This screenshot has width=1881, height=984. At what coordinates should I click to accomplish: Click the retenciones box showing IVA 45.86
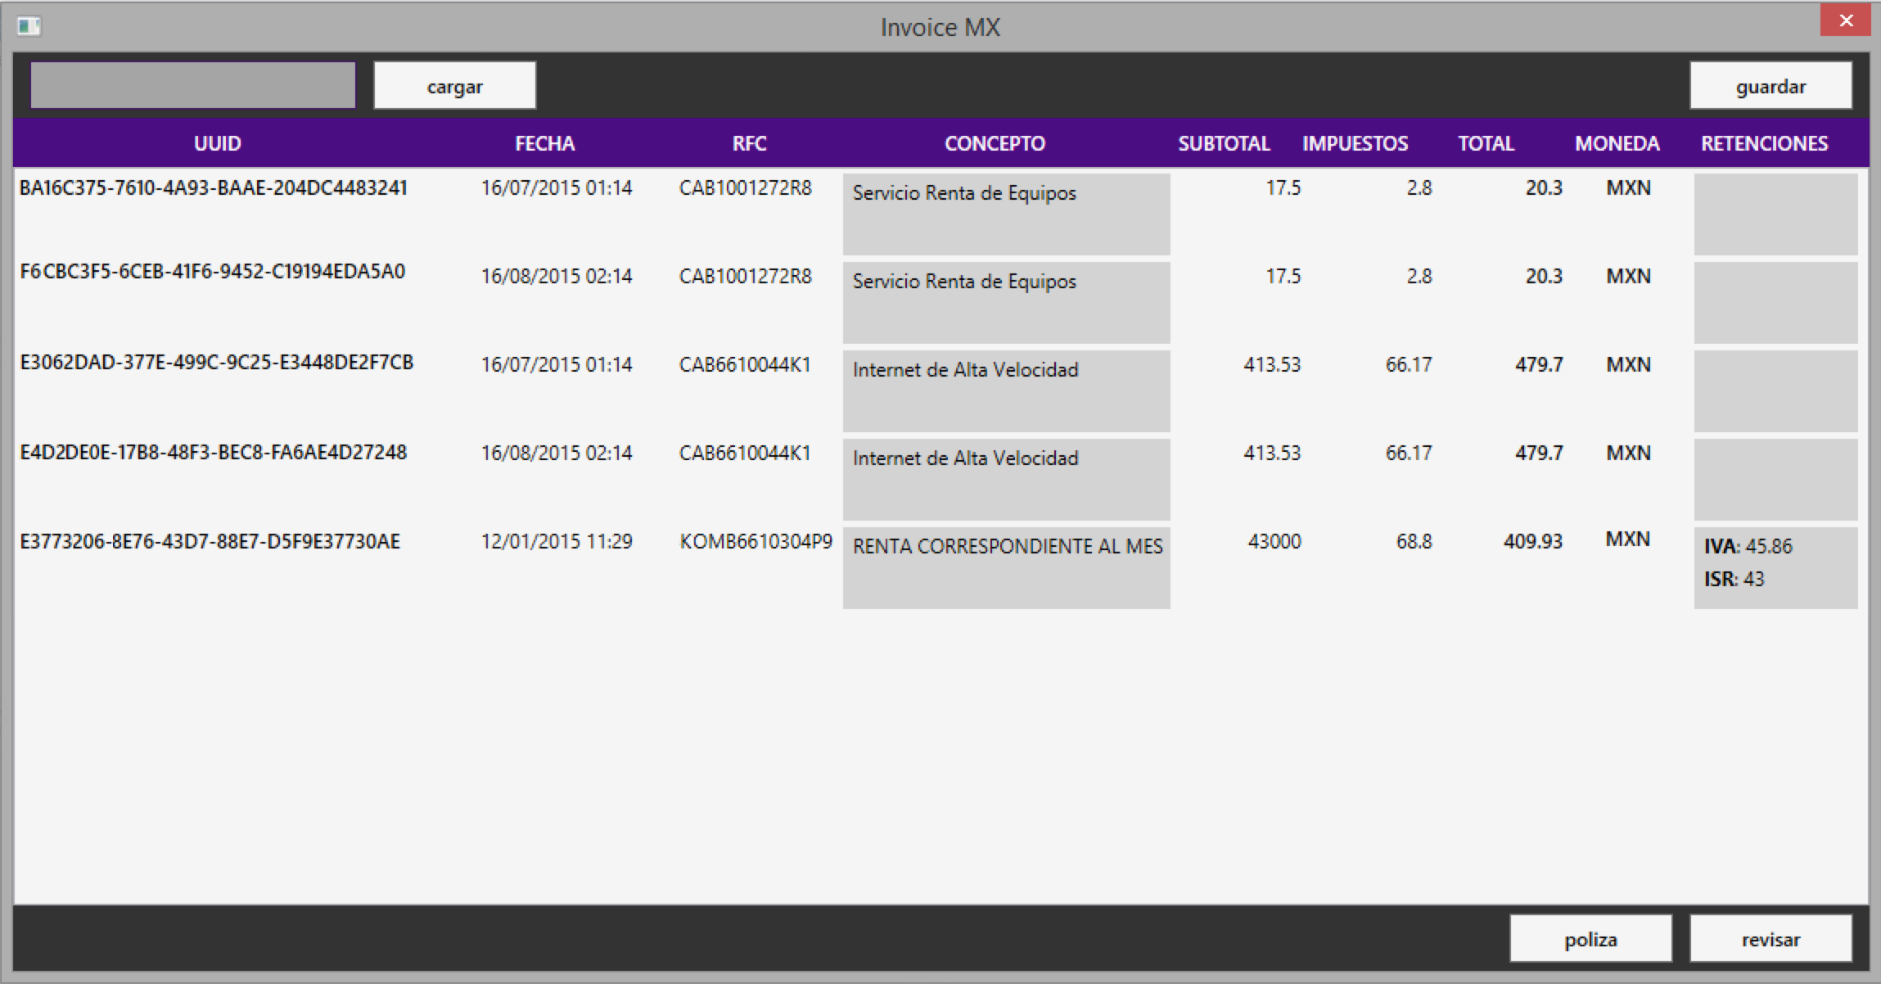coord(1775,567)
